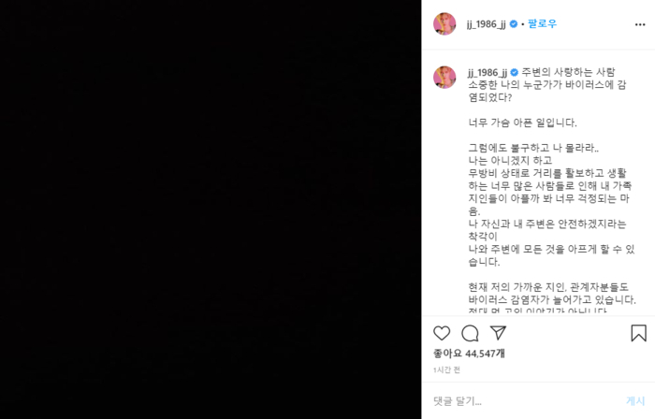Click the header profile avatar

[444, 23]
